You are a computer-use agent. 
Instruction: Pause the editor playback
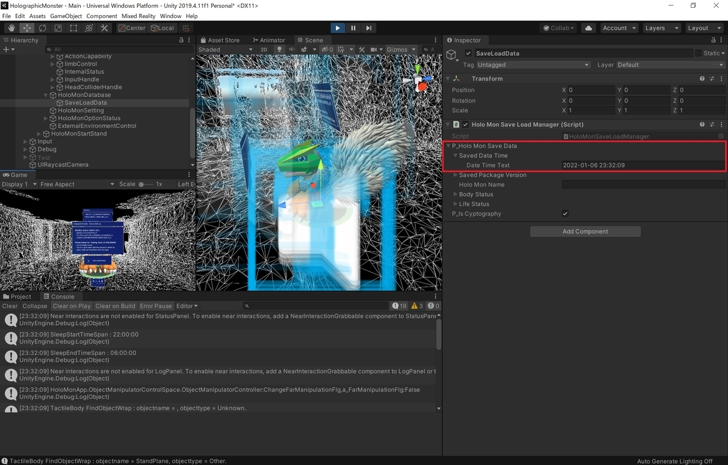click(x=353, y=28)
